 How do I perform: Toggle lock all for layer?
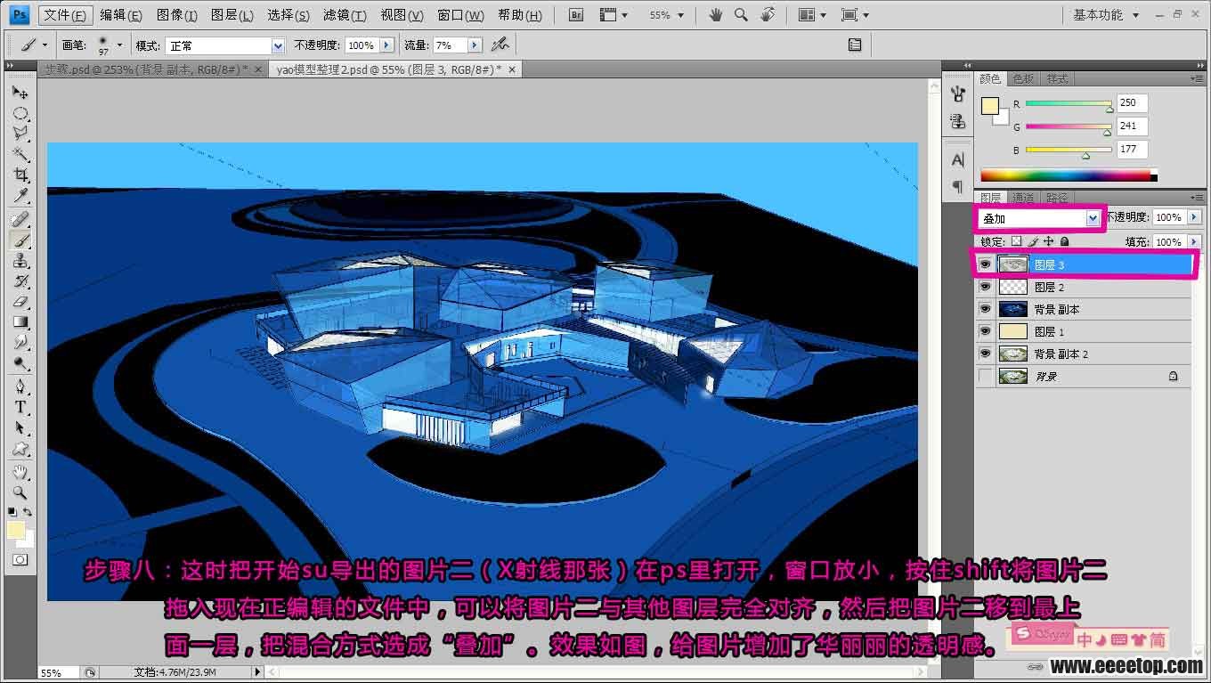click(x=1065, y=241)
